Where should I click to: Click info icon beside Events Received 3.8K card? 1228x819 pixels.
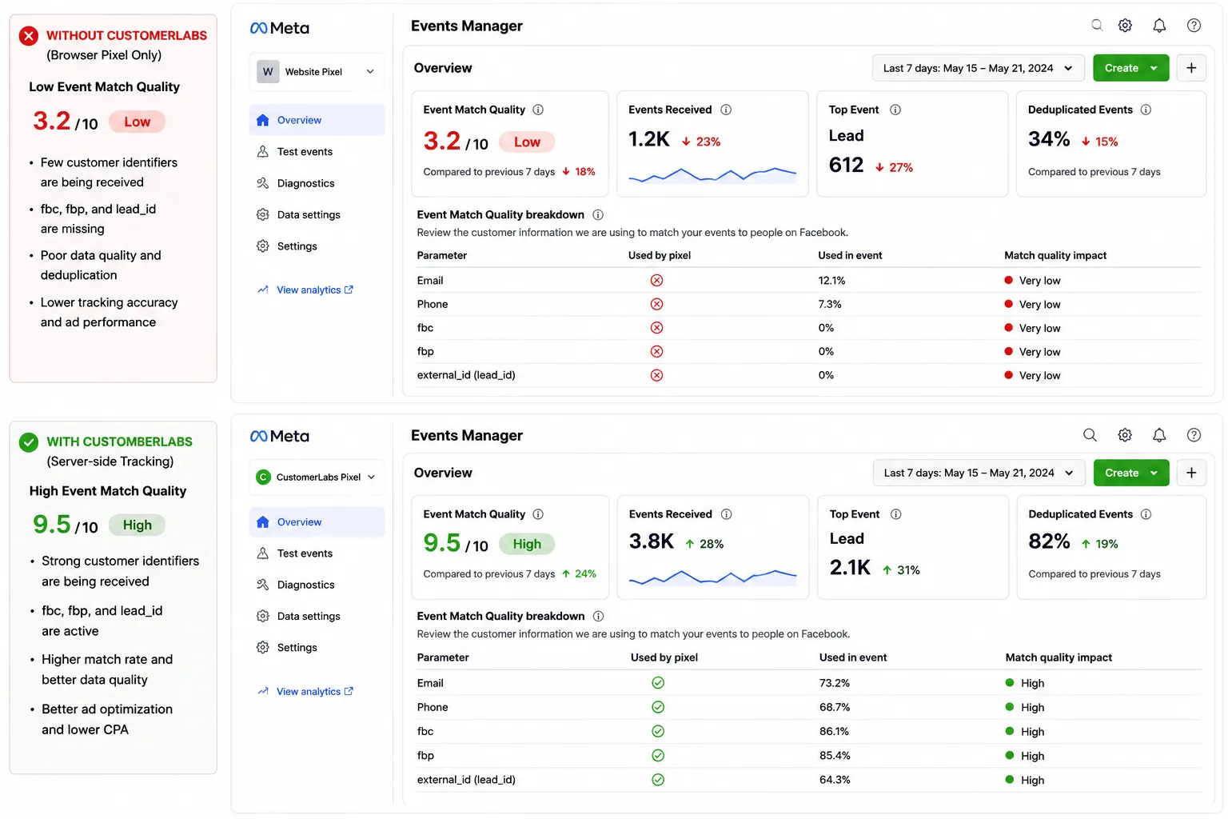coord(727,514)
